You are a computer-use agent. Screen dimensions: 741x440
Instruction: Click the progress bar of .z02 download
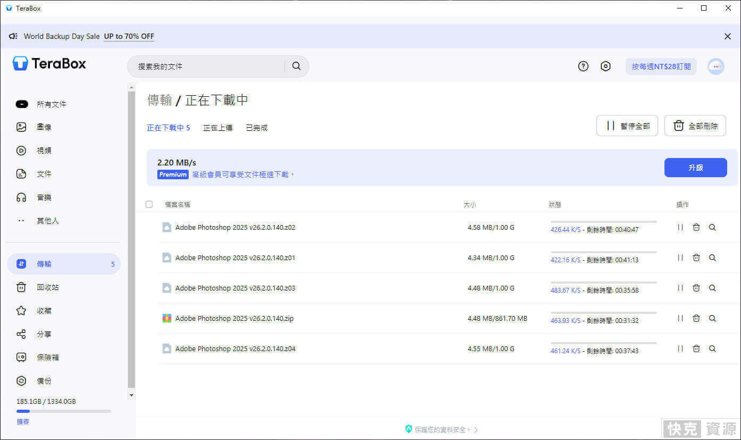click(x=604, y=221)
